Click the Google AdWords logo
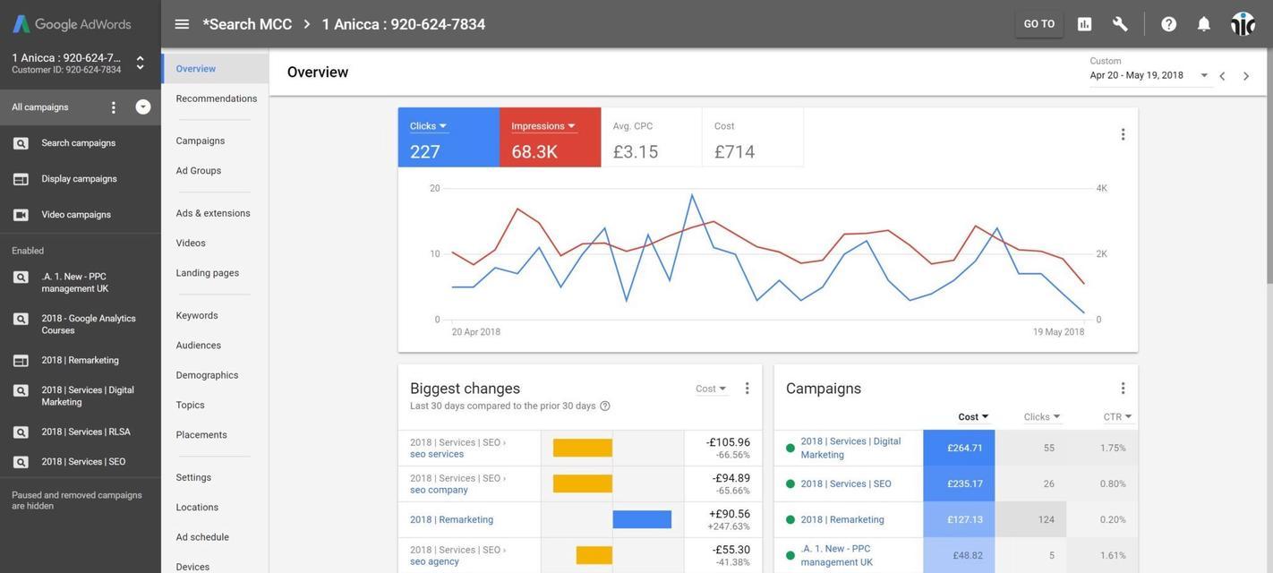 pos(72,24)
